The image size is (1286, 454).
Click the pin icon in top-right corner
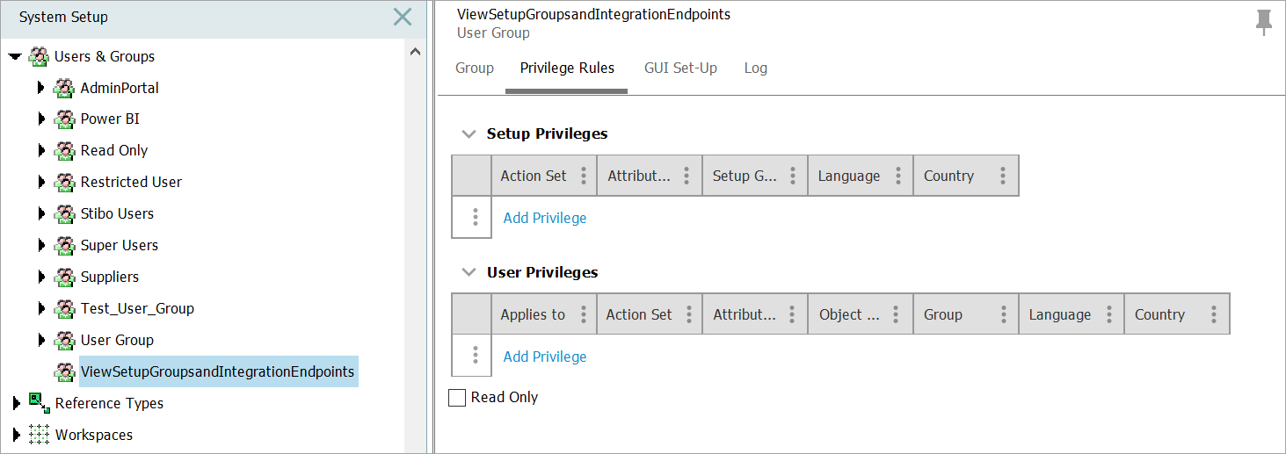pos(1264,23)
